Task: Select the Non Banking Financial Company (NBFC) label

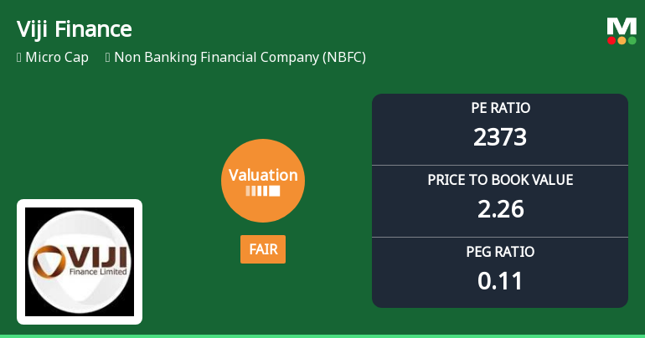Action: (x=240, y=58)
